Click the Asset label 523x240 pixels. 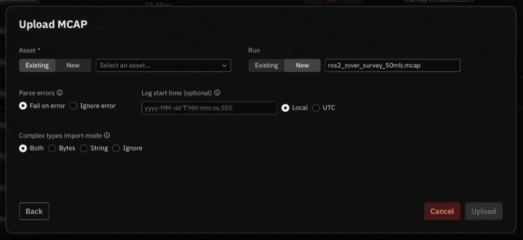point(27,50)
